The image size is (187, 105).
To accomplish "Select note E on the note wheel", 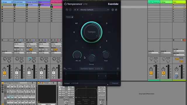I will coord(107,41).
